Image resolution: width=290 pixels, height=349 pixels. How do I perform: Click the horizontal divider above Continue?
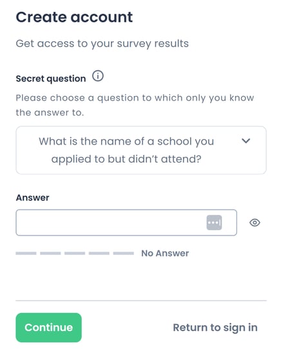point(141,301)
